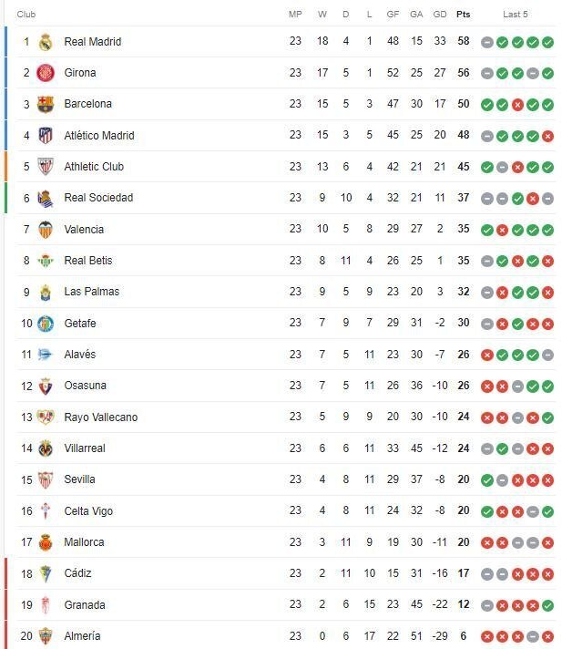Click the Real Betis crest icon
The image size is (562, 649).
pos(46,261)
